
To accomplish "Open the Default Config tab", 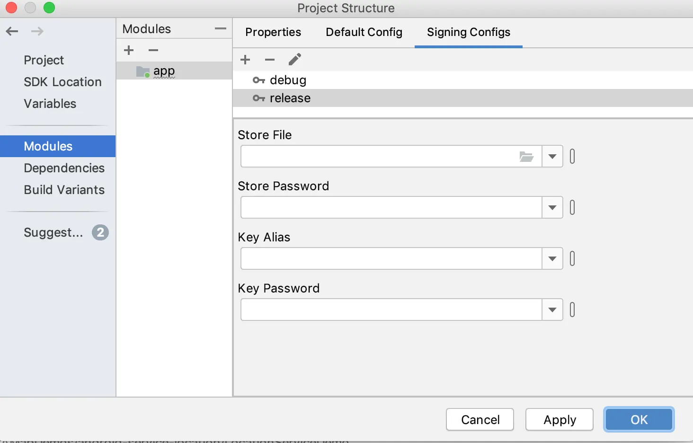I will (364, 32).
